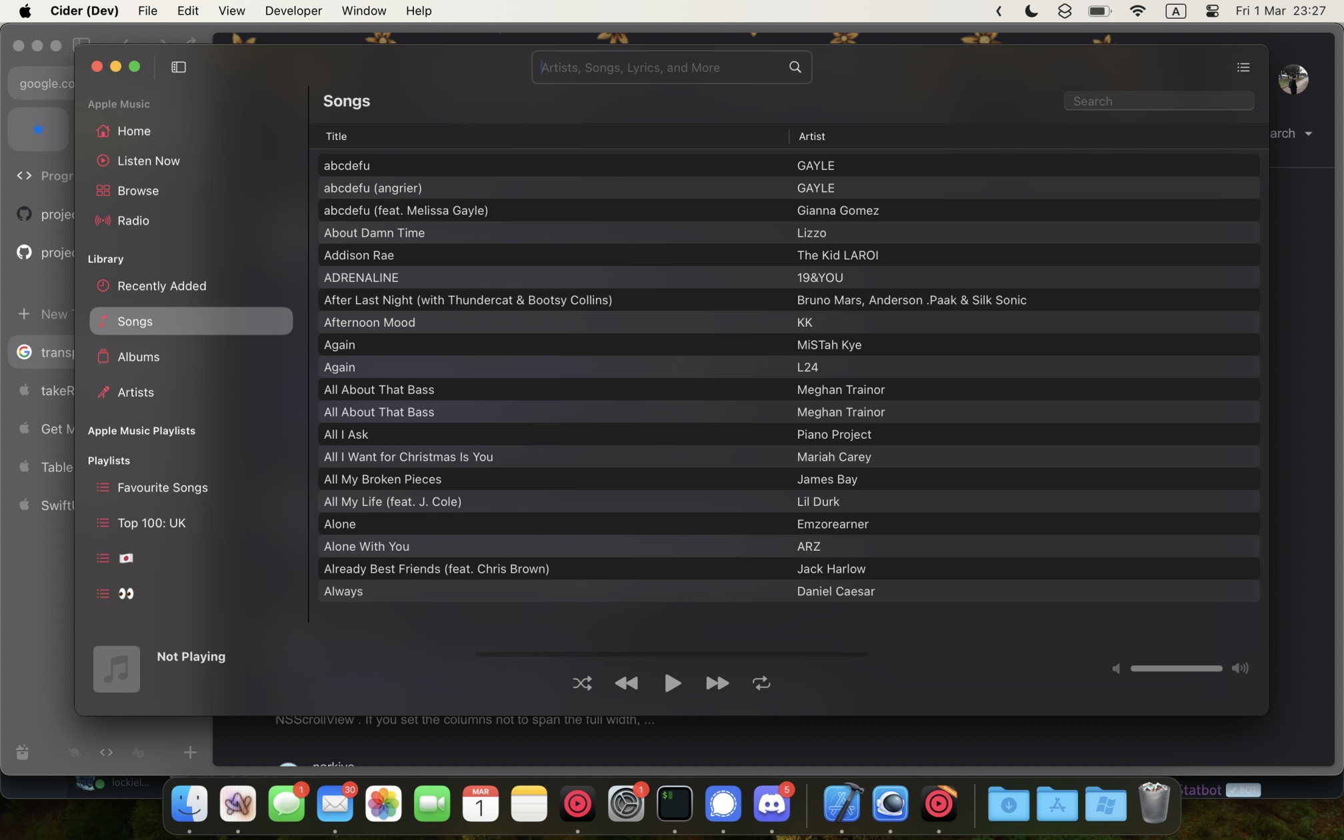1344x840 pixels.
Task: Open the Edit menu
Action: [187, 11]
